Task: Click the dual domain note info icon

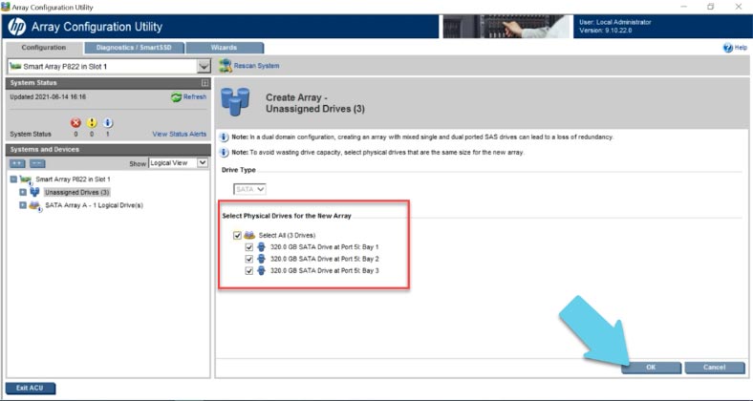Action: coord(224,137)
